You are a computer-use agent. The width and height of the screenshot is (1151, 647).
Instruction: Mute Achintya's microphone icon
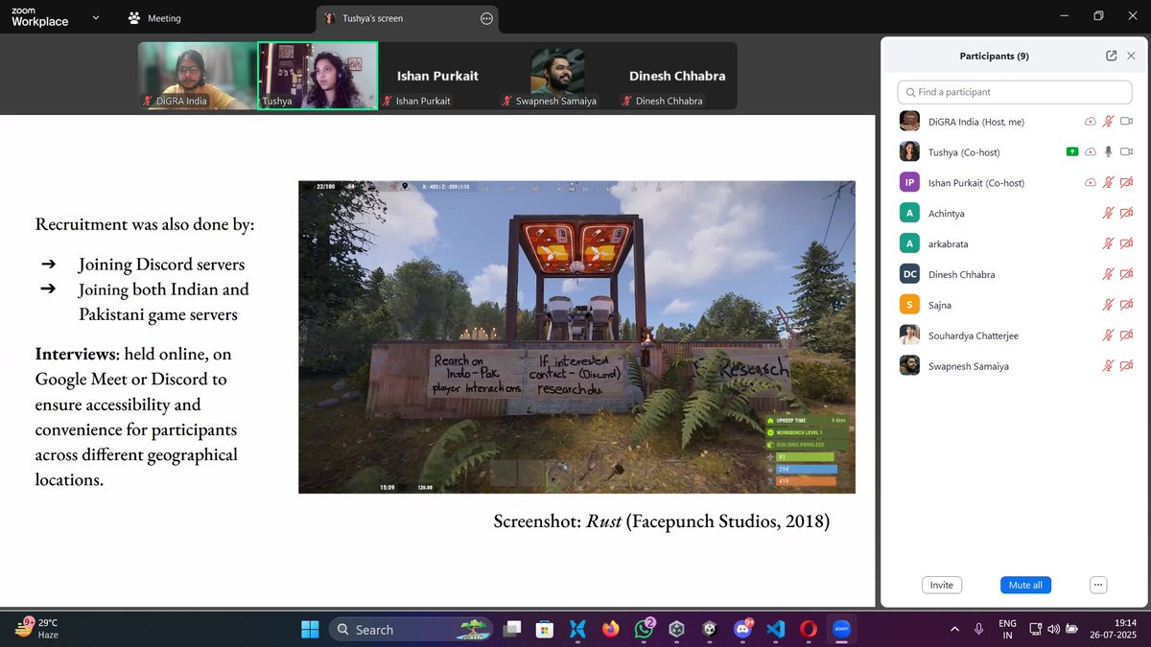(x=1107, y=213)
